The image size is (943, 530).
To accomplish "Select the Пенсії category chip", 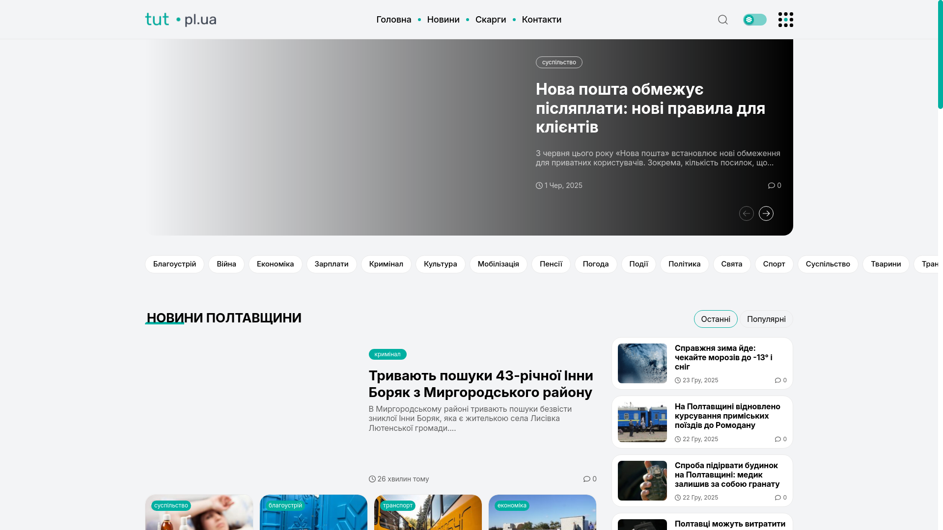I will point(551,264).
